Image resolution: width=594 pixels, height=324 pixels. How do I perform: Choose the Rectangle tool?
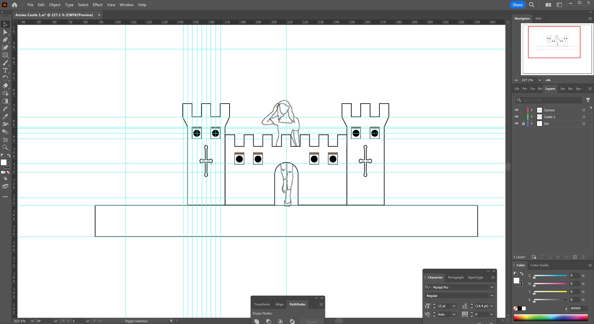coord(5,55)
